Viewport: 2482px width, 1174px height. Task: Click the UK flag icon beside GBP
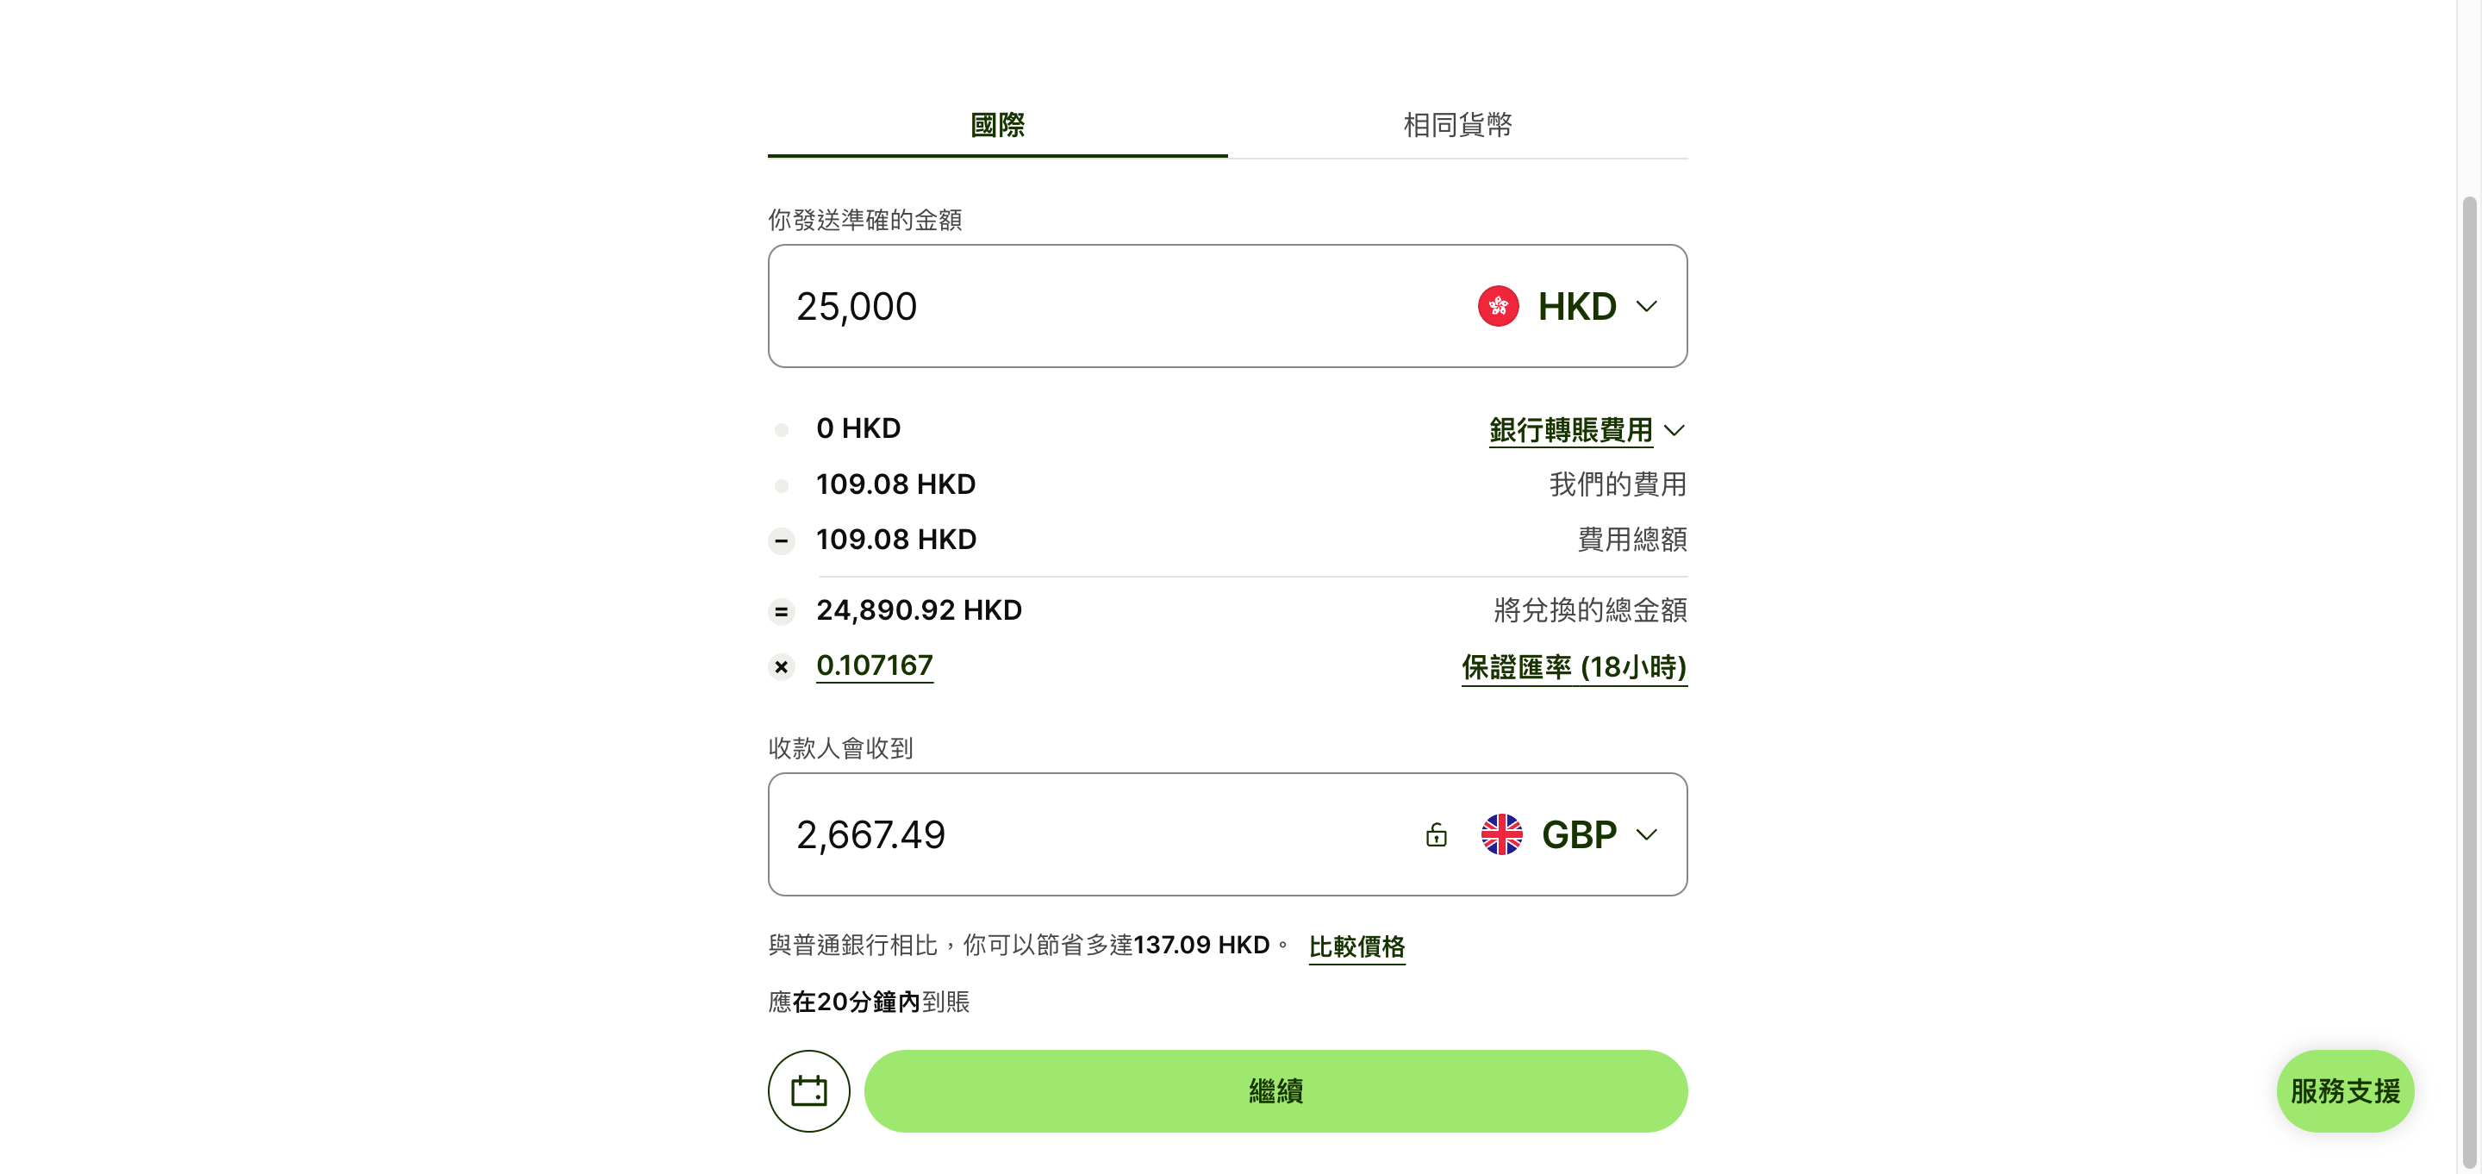tap(1503, 834)
